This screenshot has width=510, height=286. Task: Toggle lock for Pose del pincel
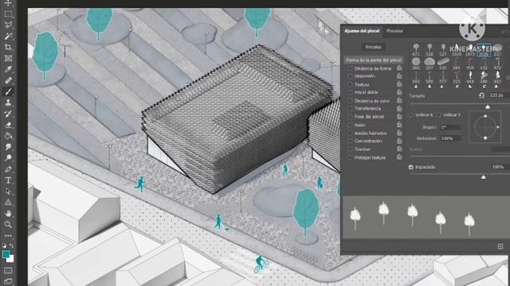point(399,117)
